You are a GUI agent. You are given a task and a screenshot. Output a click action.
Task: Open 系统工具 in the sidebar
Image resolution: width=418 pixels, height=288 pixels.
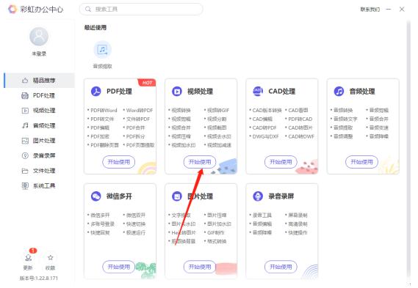pos(40,185)
